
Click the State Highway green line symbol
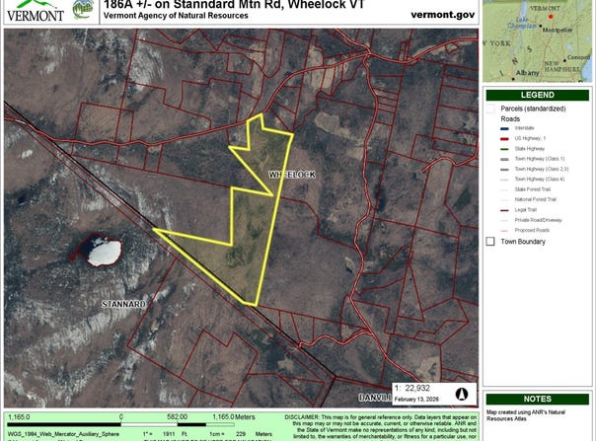pyautogui.click(x=505, y=149)
